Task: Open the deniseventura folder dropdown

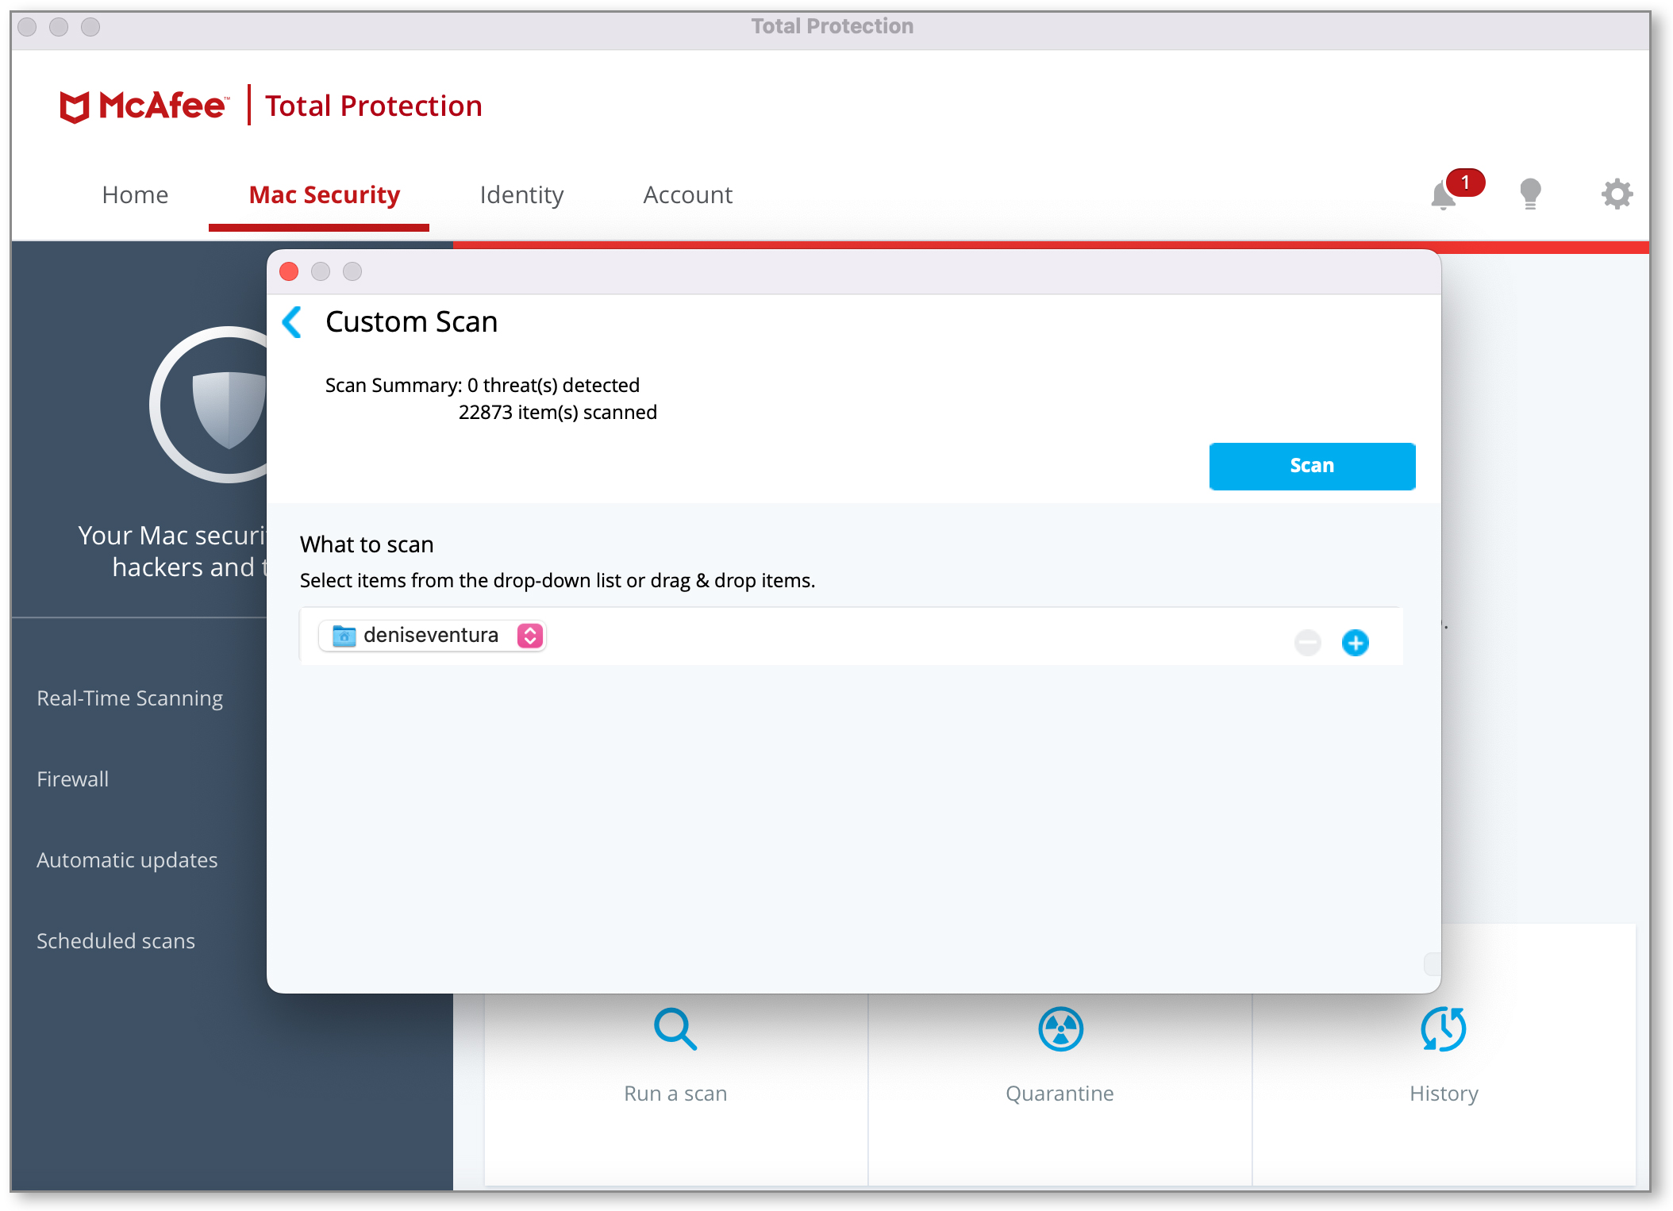Action: (x=431, y=636)
